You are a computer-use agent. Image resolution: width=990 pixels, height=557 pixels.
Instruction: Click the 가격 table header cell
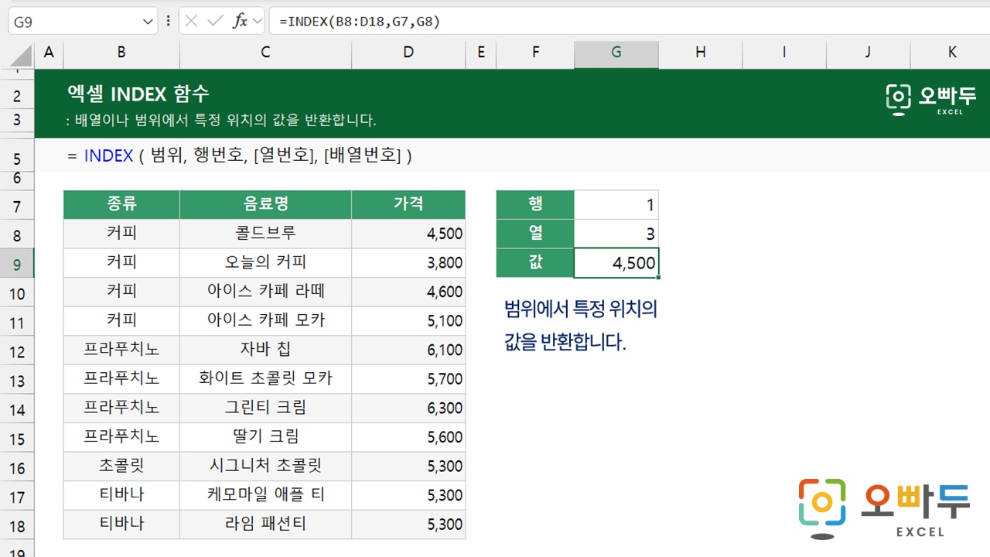[408, 204]
